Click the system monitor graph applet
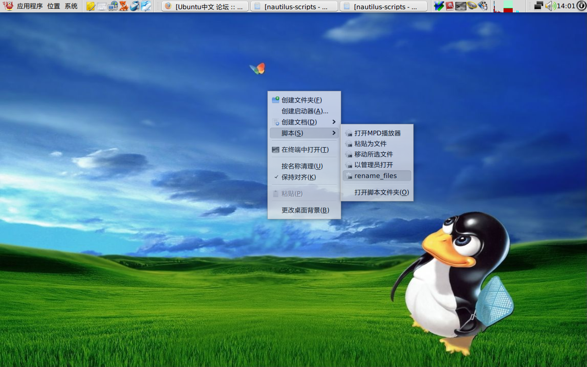Viewport: 587px width, 367px height. tap(509, 6)
